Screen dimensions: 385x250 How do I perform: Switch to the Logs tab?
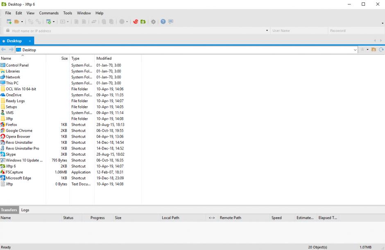(x=25, y=210)
